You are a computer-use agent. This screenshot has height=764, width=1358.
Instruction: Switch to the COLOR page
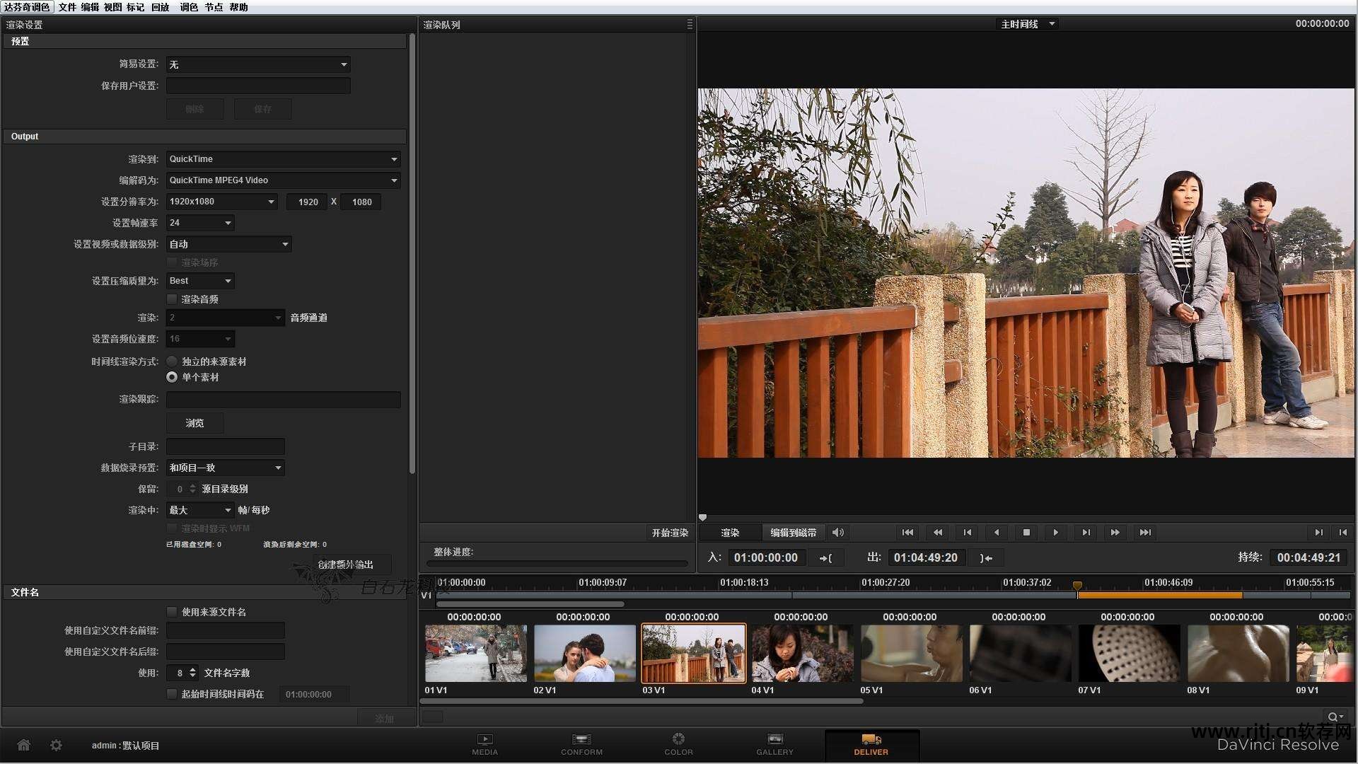[678, 743]
